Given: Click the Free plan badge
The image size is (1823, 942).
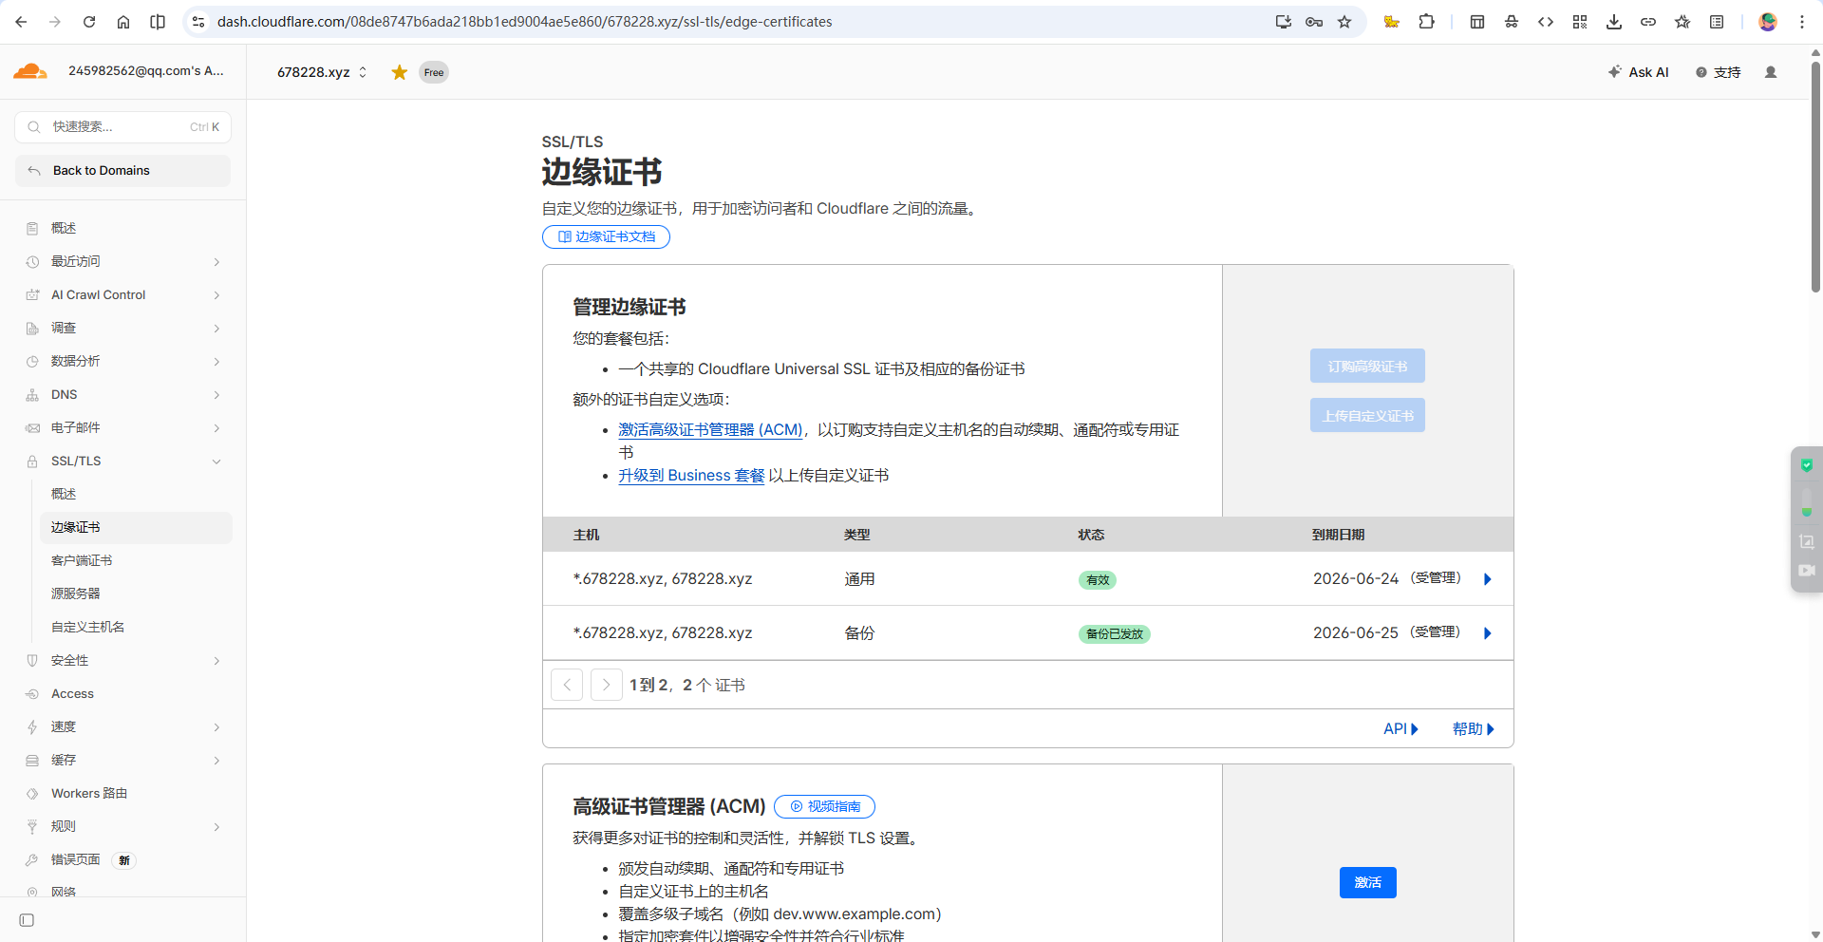Looking at the screenshot, I should coord(434,72).
